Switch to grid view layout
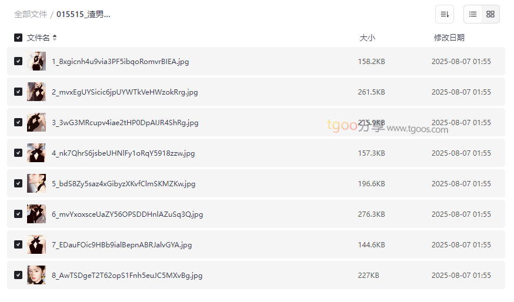The height and width of the screenshot is (302, 514). 490,14
